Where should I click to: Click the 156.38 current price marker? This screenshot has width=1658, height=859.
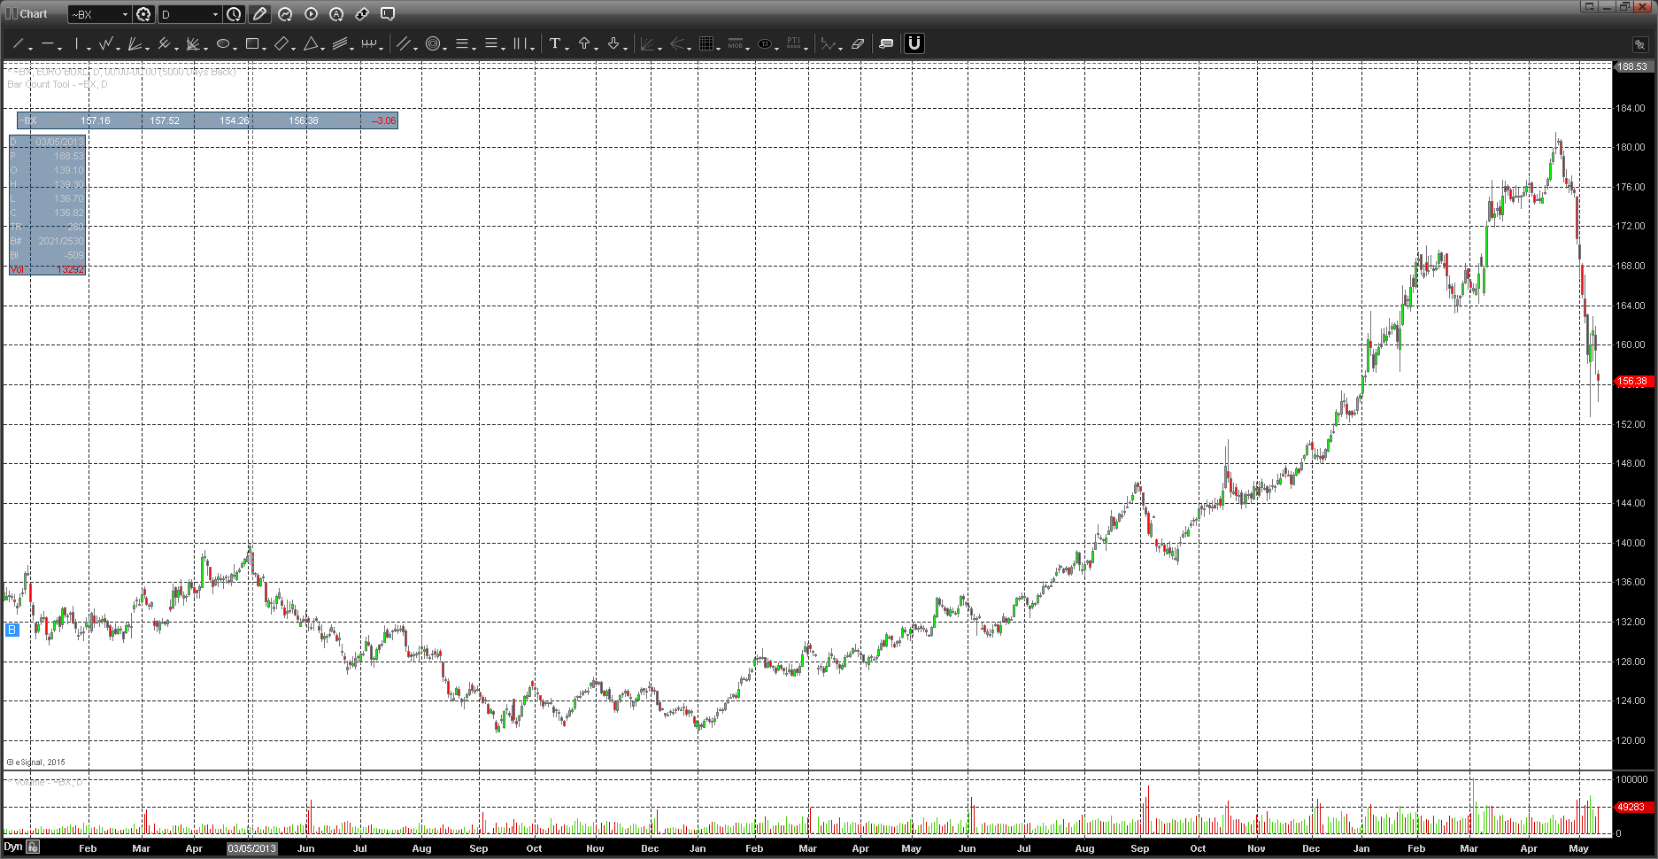[x=1631, y=382]
